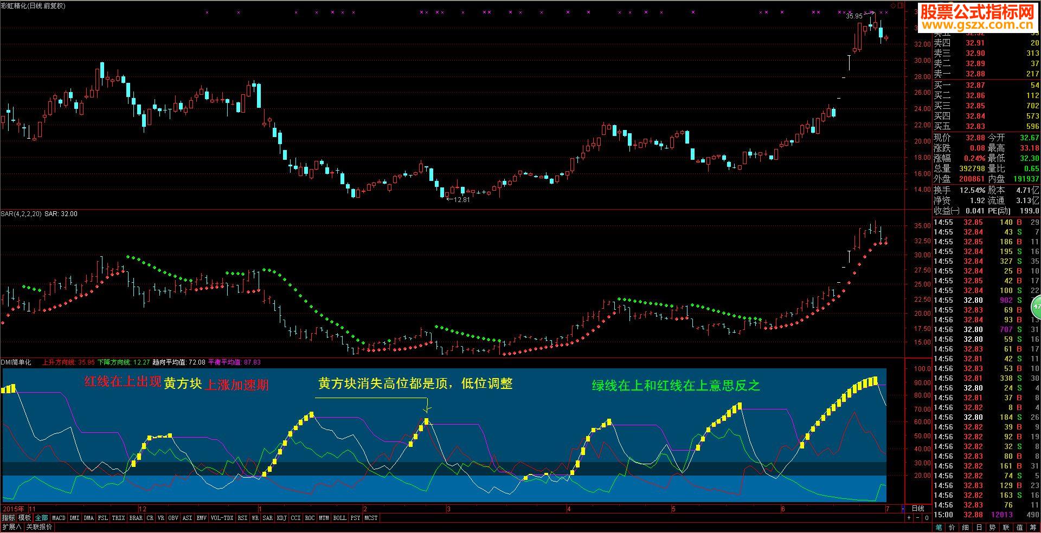Open the 日 tab in the side panel
1041x533 pixels.
tap(979, 528)
